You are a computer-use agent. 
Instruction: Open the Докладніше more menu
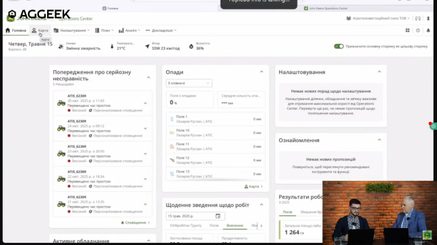pyautogui.click(x=161, y=30)
